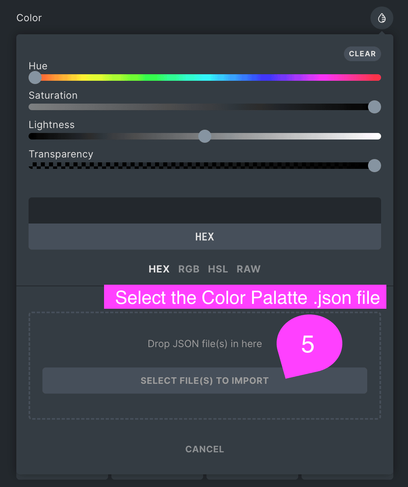
Task: Cancel the palette import
Action: pyautogui.click(x=205, y=449)
